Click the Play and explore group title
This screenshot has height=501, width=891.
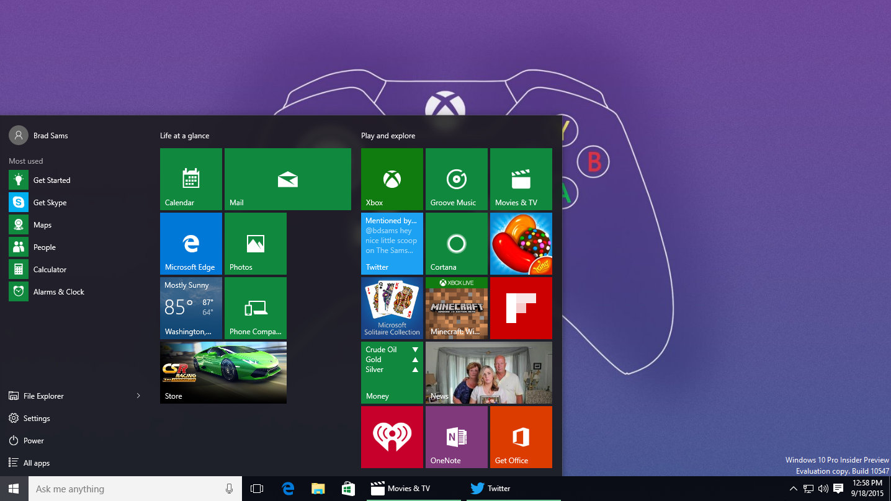388,136
